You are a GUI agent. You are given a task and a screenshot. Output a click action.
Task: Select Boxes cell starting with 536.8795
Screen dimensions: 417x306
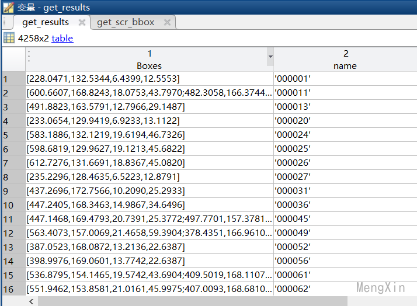[150, 275]
